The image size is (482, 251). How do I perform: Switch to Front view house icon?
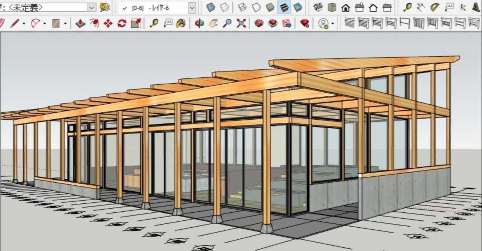pyautogui.click(x=346, y=7)
